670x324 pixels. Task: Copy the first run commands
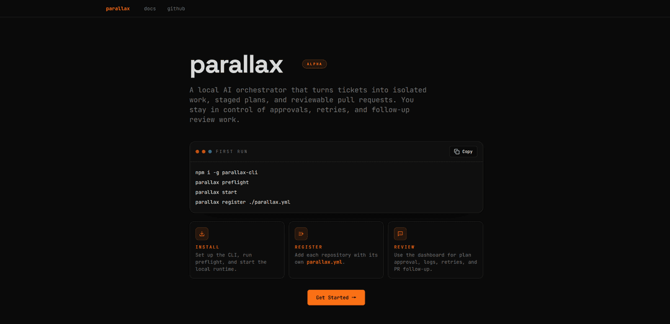point(463,152)
